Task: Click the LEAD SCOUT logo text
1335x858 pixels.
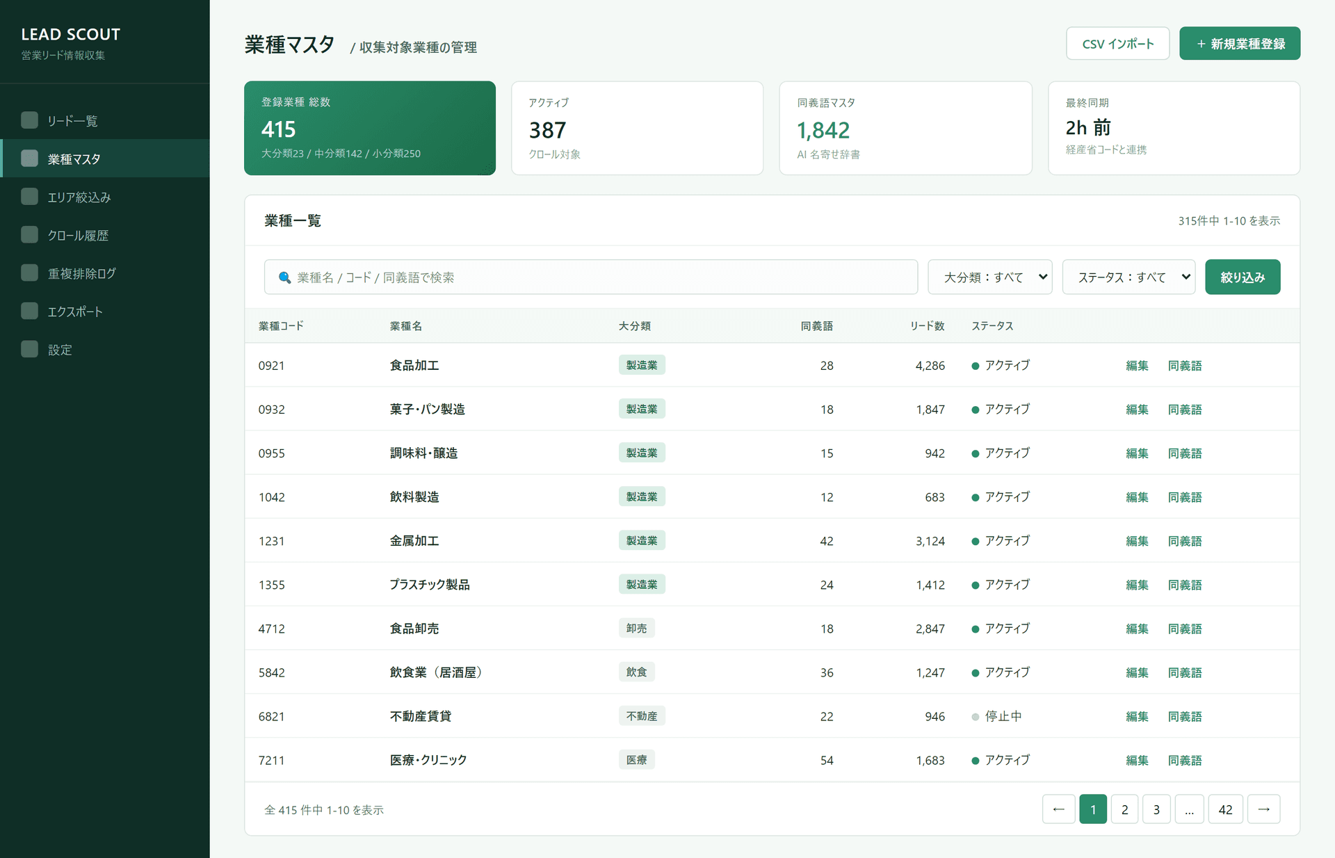Action: [70, 34]
